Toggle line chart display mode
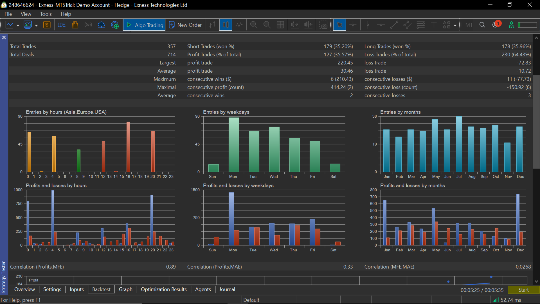Viewport: 540px width, 304px height. point(239,25)
